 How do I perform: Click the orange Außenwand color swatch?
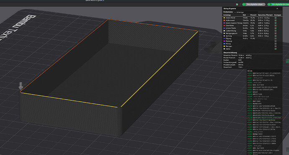tap(224, 21)
